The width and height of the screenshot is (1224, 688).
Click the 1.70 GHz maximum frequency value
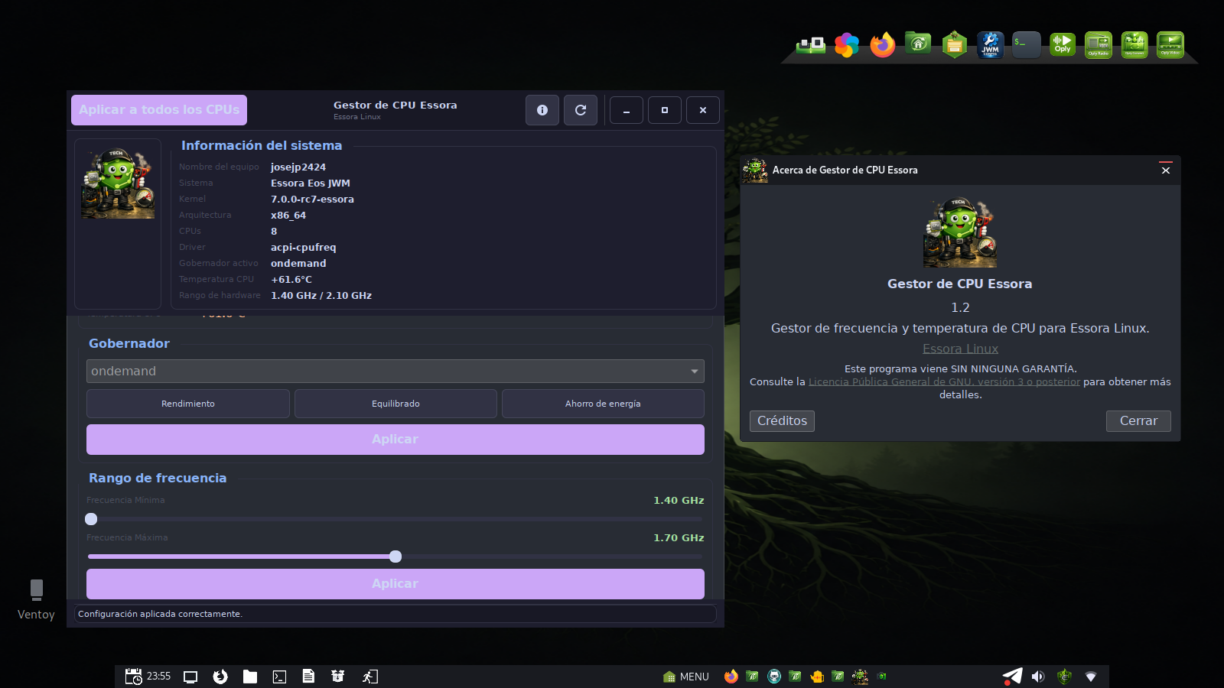point(679,538)
